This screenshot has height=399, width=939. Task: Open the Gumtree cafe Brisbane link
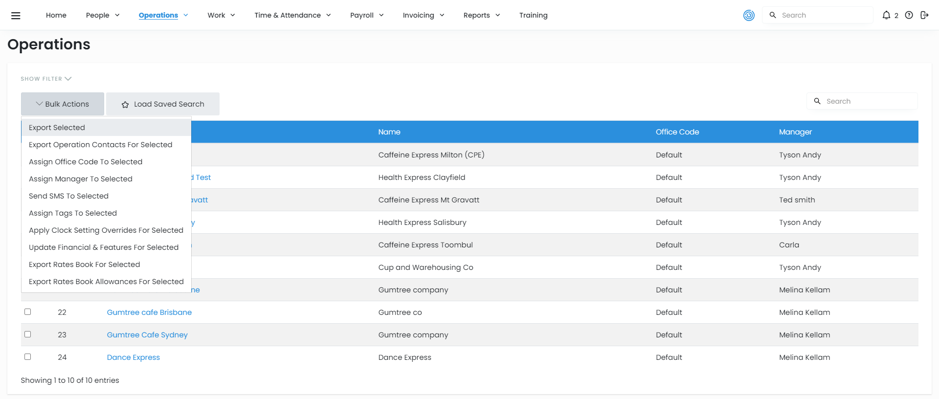click(x=149, y=312)
